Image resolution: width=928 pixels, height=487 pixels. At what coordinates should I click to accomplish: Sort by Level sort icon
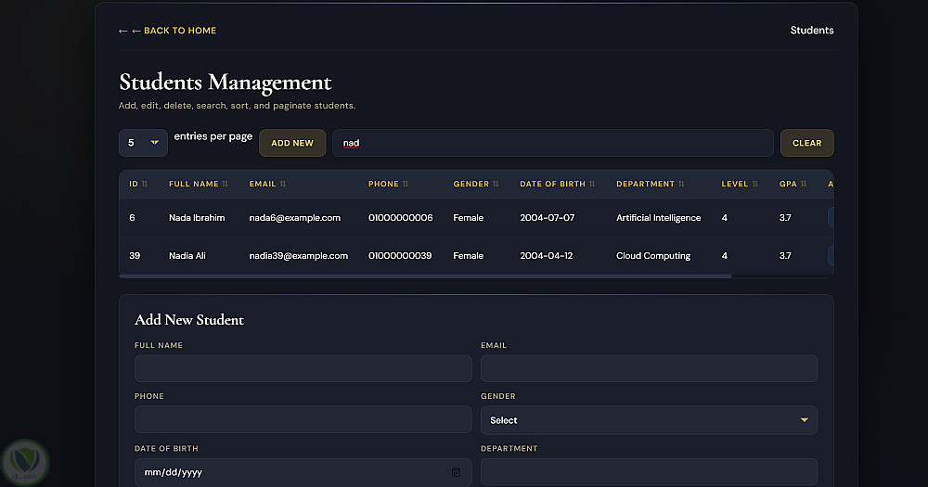click(755, 184)
